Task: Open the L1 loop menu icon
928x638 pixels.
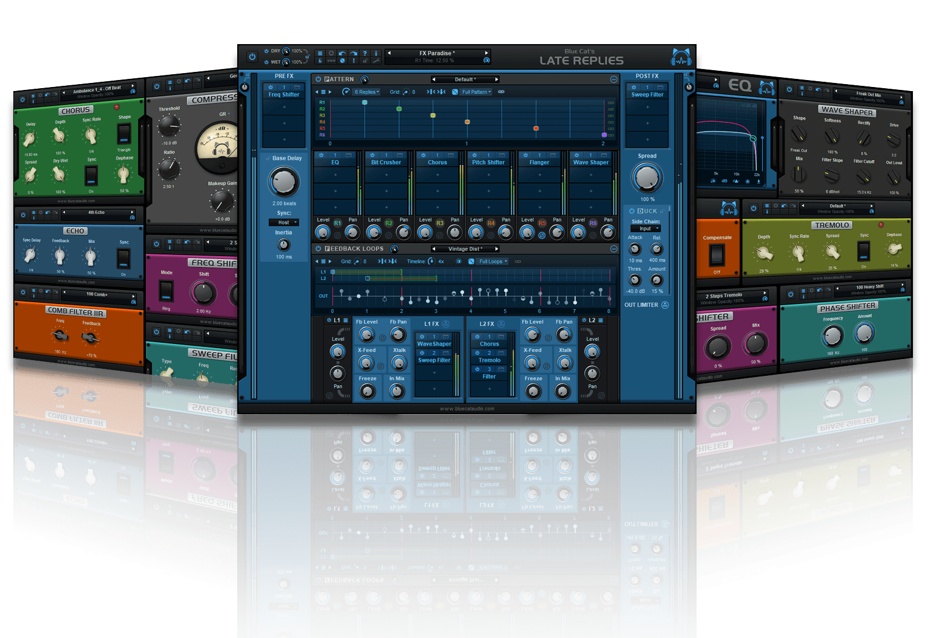Action: click(x=346, y=320)
